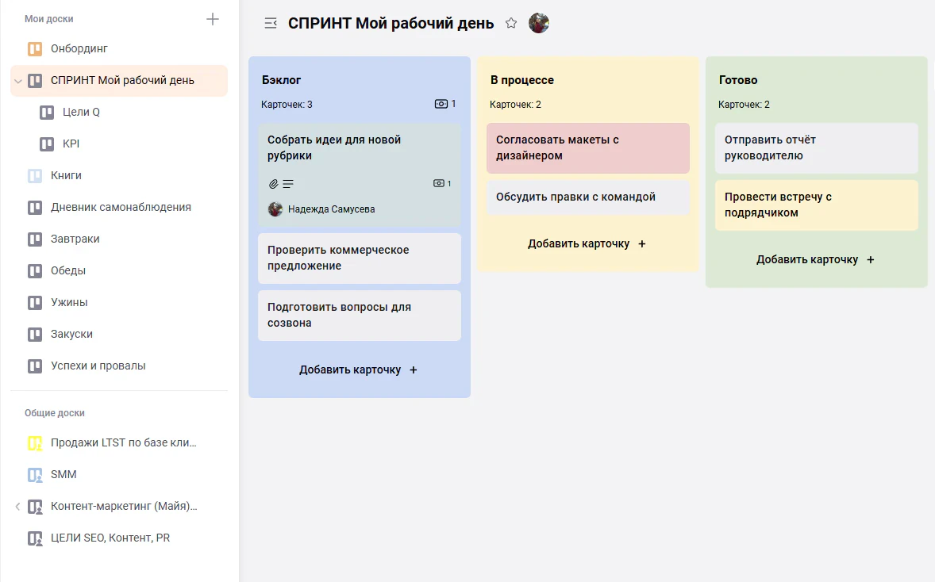Click the Ужины board icon
Screen dimensions: 935x582
[x=35, y=303]
